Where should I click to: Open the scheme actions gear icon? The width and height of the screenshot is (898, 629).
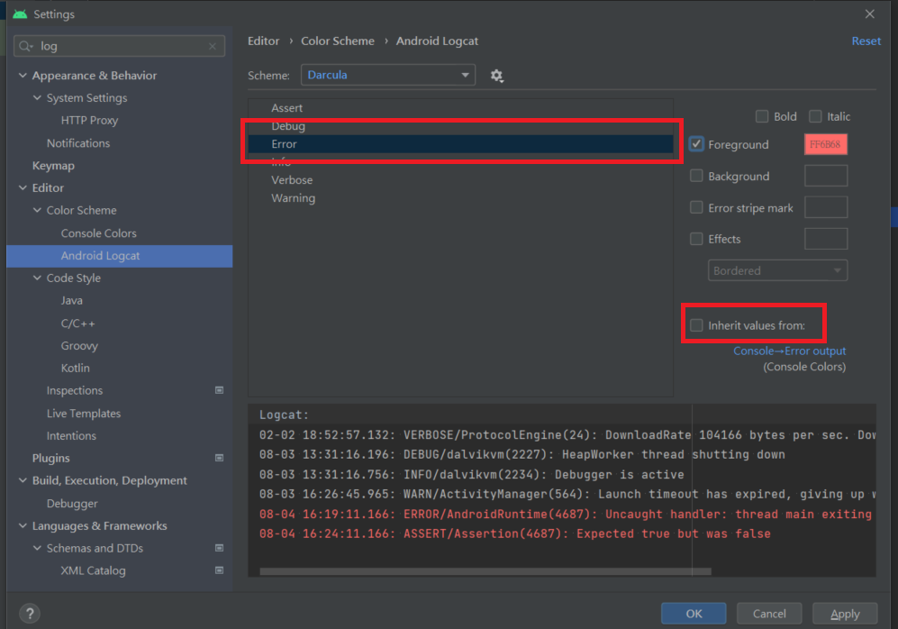pyautogui.click(x=496, y=76)
